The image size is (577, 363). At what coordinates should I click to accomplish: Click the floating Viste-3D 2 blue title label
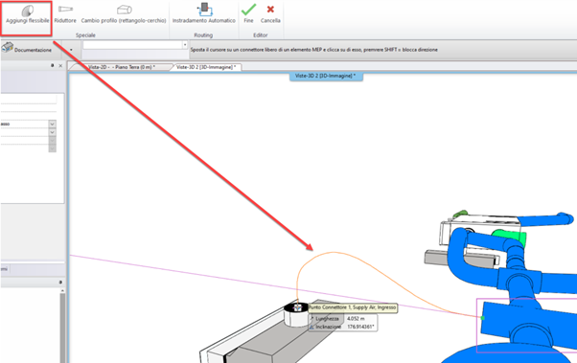(326, 76)
